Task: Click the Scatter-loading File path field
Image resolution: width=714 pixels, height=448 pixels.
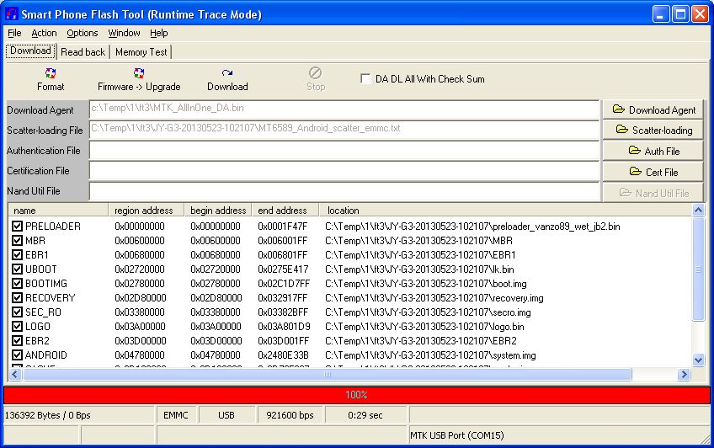Action: tap(344, 130)
